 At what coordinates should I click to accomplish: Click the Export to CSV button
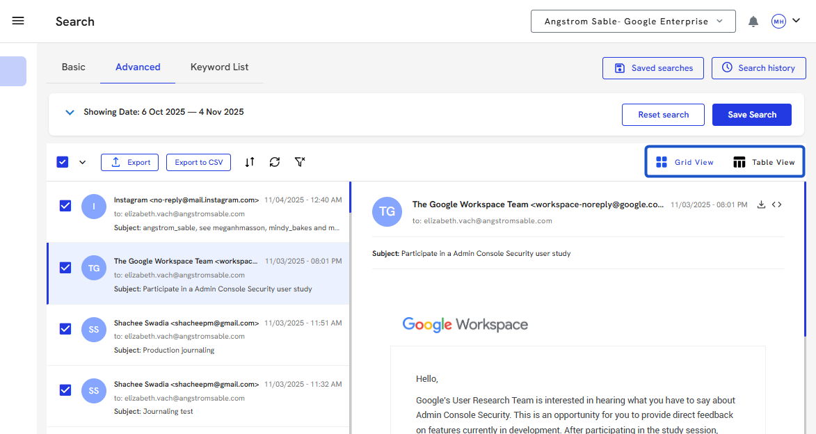[x=198, y=162]
